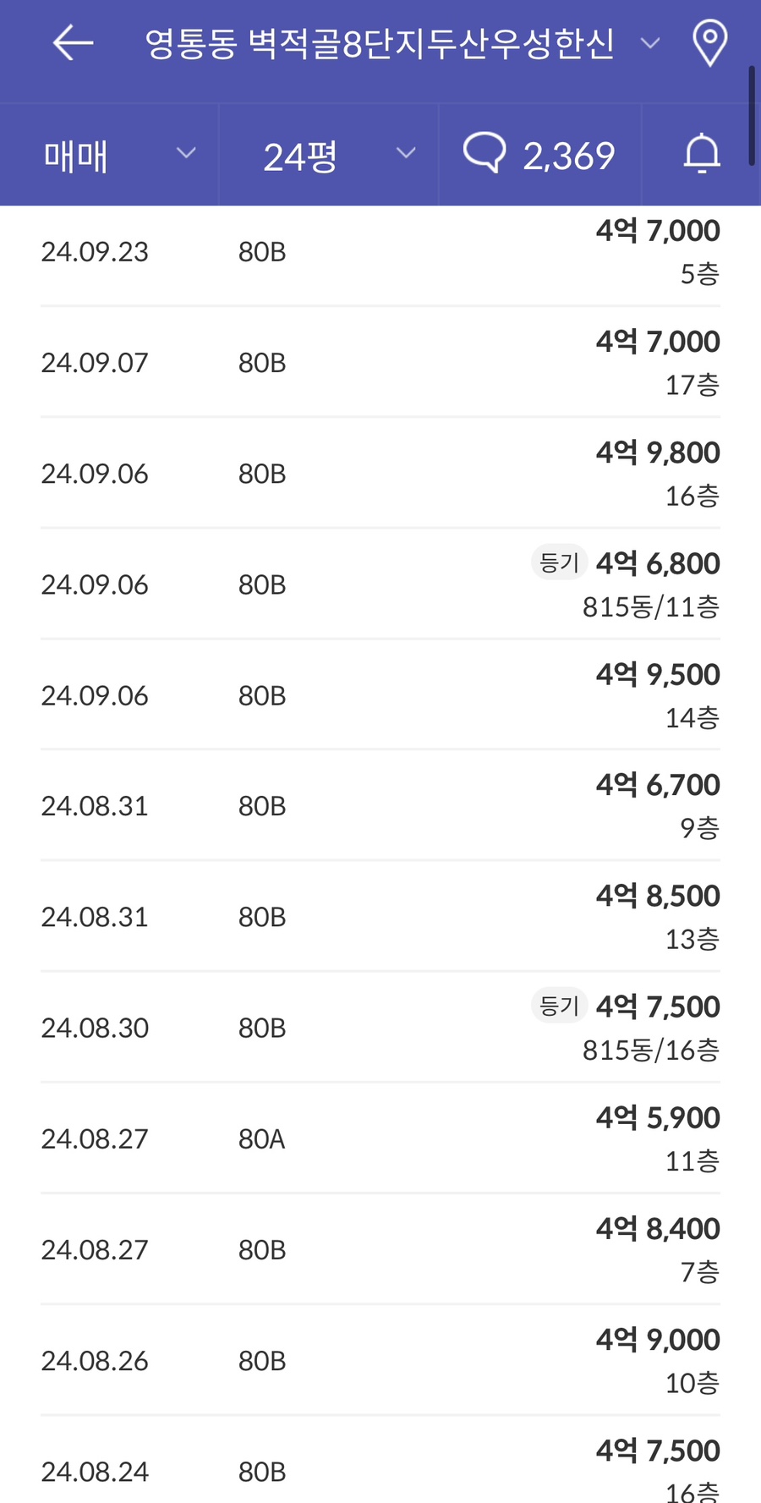761x1503 pixels.
Task: Open the comments speech bubble icon
Action: (485, 153)
